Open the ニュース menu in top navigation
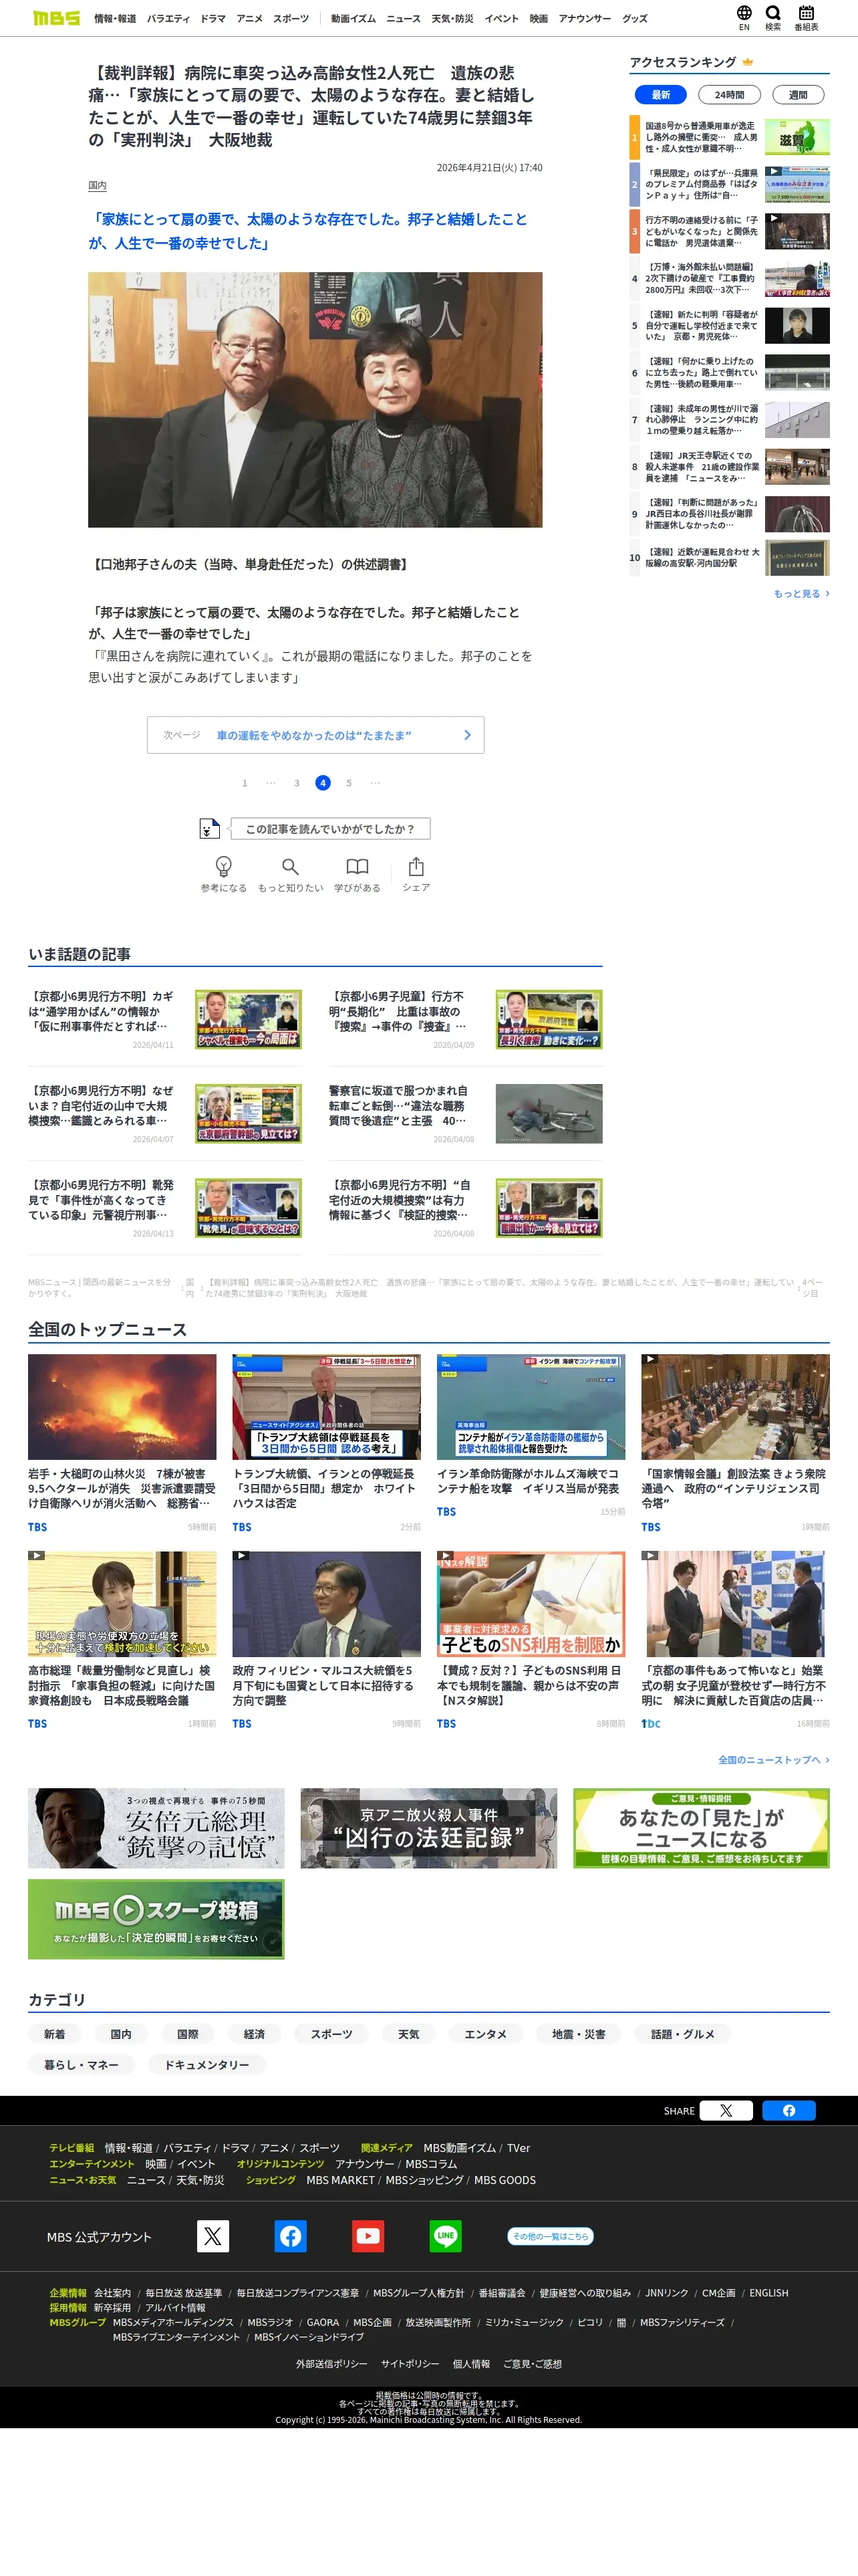Image resolution: width=858 pixels, height=2576 pixels. [404, 19]
